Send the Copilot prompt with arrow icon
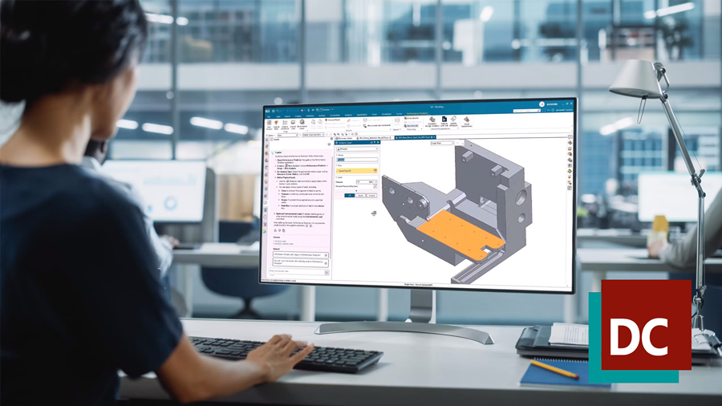The height and width of the screenshot is (406, 722). (x=327, y=273)
